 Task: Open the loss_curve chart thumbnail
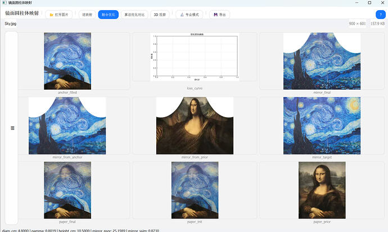click(195, 57)
